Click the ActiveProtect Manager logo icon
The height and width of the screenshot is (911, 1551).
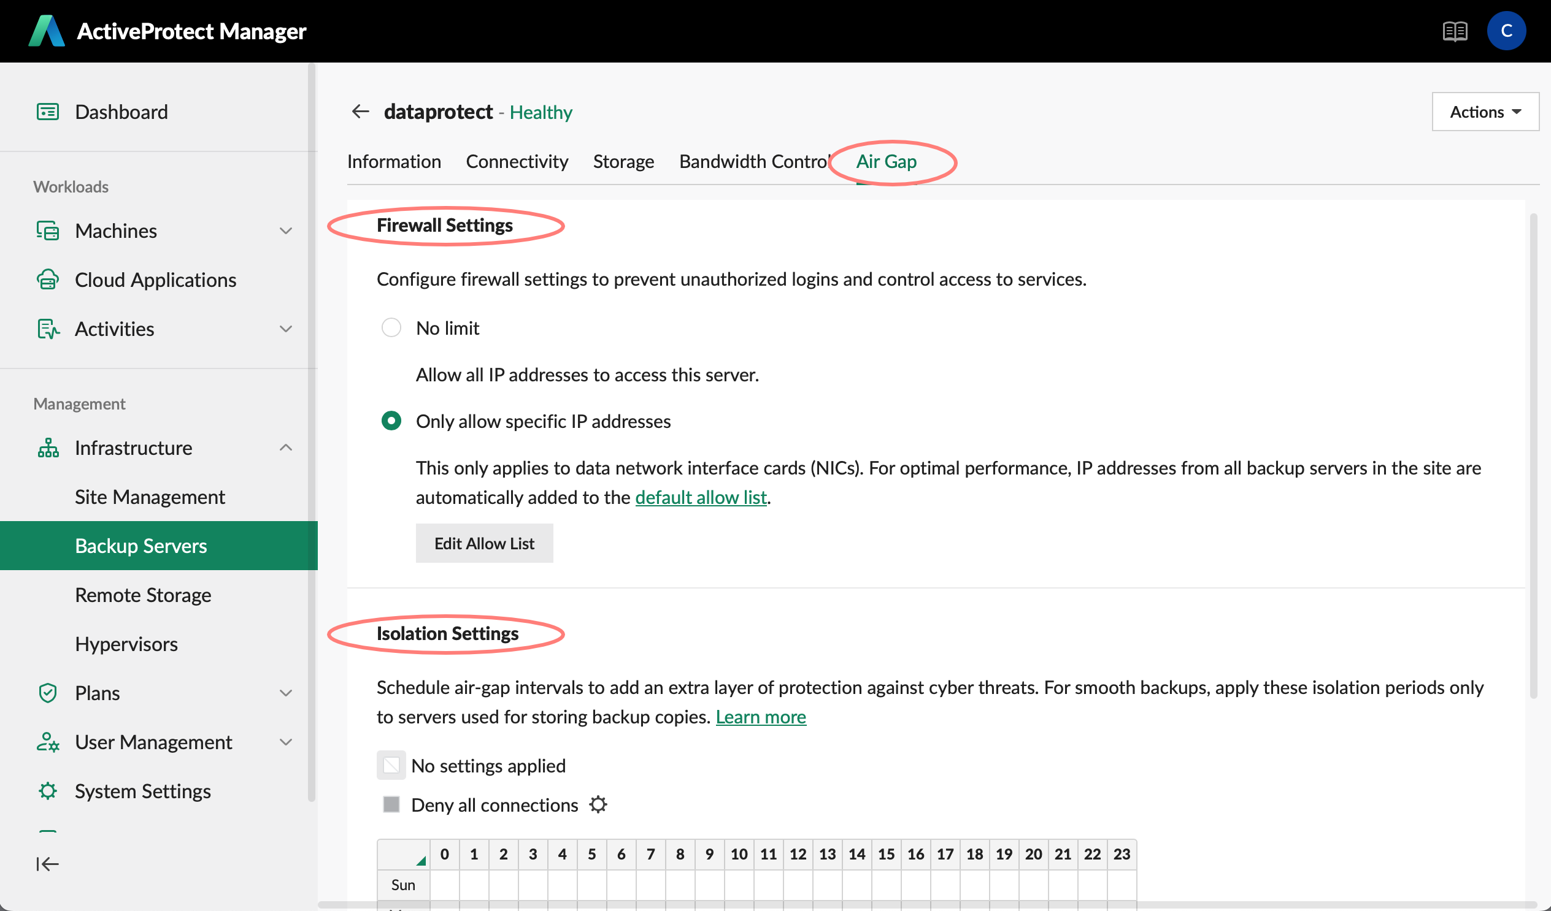point(47,31)
